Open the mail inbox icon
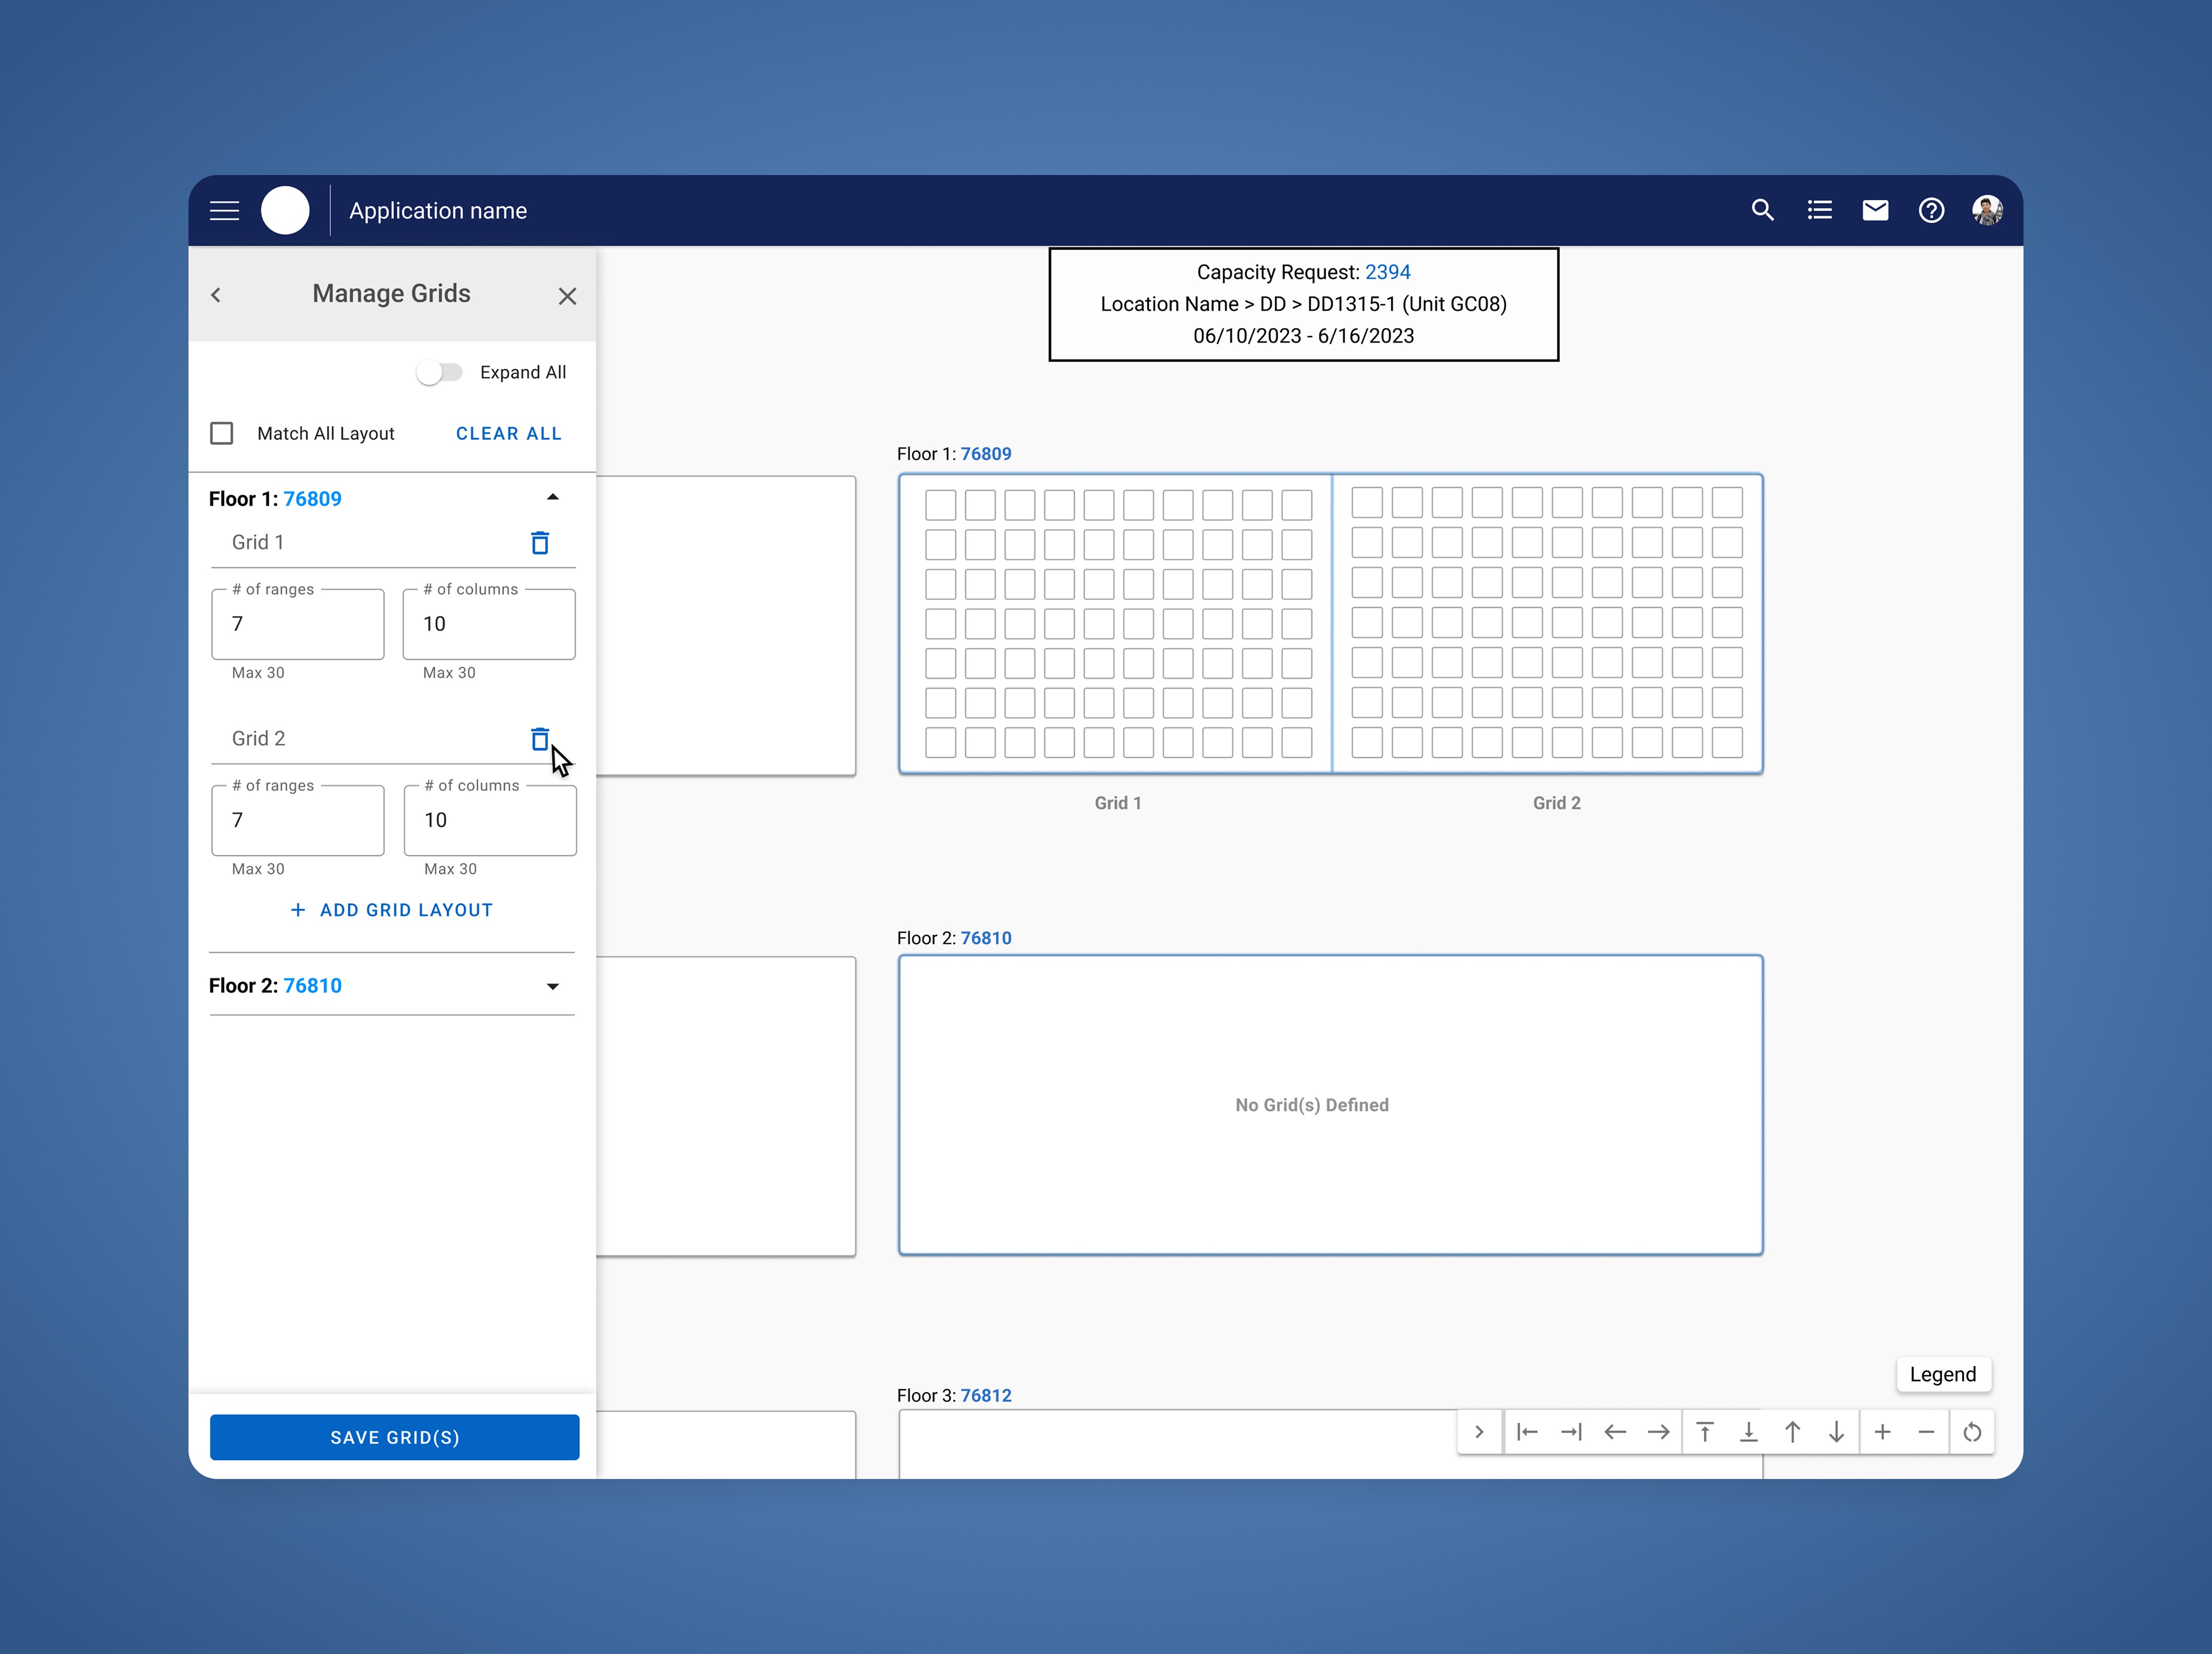Image resolution: width=2212 pixels, height=1654 pixels. (x=1875, y=210)
